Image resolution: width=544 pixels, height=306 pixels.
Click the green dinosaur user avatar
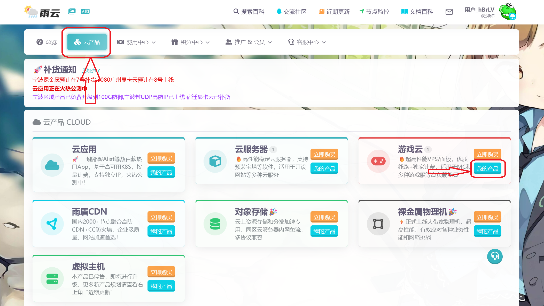507,12
